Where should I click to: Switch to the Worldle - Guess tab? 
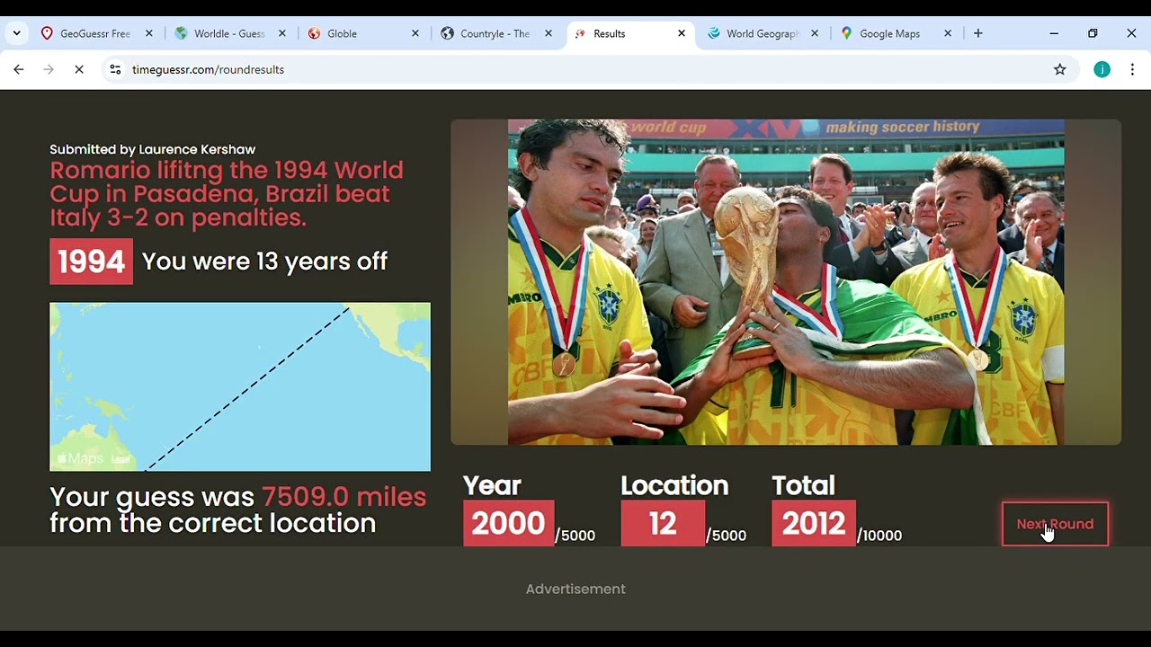tap(229, 33)
